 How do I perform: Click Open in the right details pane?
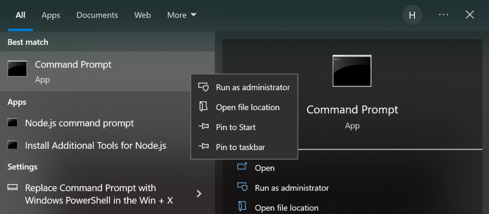(265, 168)
